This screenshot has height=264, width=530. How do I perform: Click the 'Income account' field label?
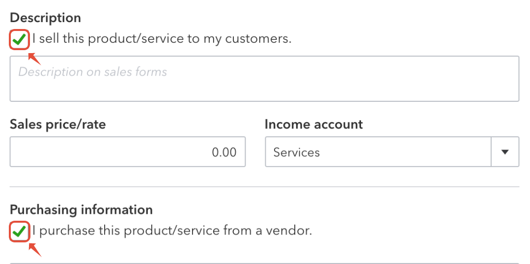tap(313, 124)
